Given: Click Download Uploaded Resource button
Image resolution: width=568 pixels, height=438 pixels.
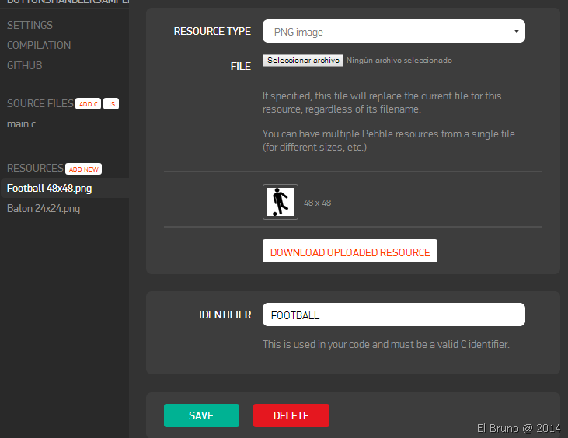Looking at the screenshot, I should click(x=350, y=252).
